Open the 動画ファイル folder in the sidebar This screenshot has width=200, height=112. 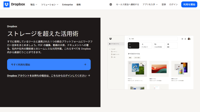click(115, 54)
